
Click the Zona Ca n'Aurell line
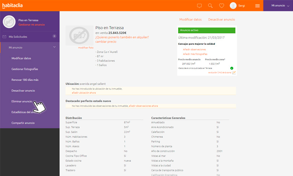(107, 52)
